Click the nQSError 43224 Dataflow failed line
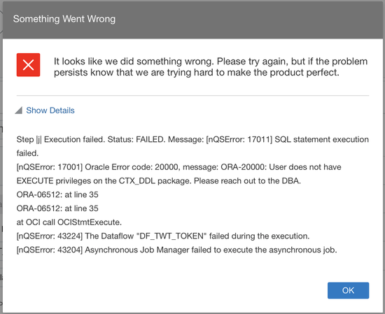The height and width of the screenshot is (314, 385). point(163,236)
